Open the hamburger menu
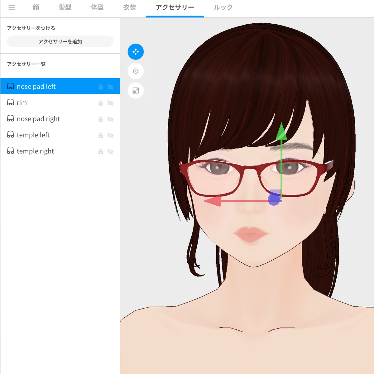The height and width of the screenshot is (374, 374). point(12,8)
